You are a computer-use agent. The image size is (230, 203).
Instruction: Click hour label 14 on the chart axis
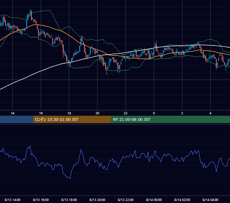pyautogui.click(x=13, y=113)
